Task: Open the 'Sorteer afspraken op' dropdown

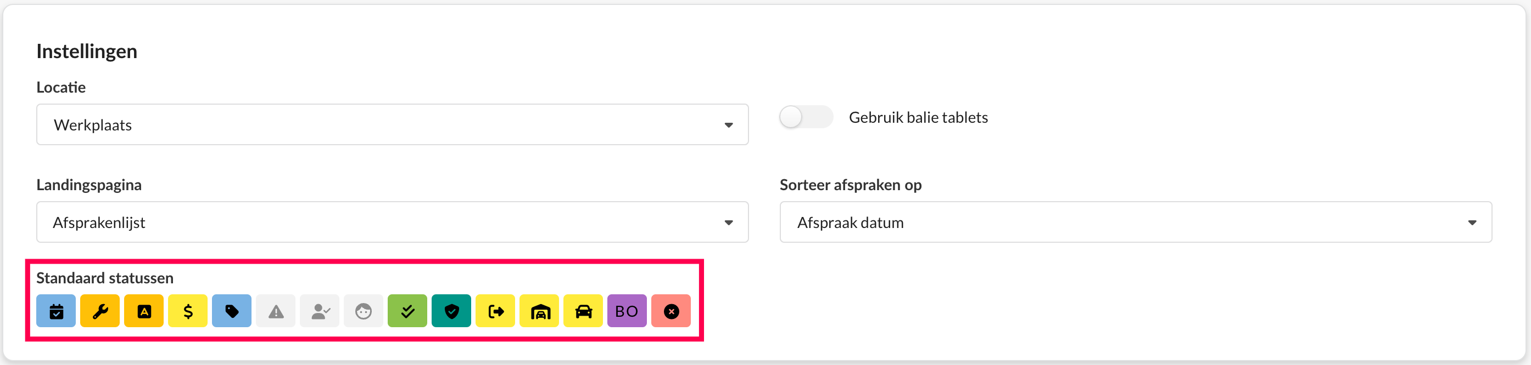Action: pyautogui.click(x=1135, y=223)
